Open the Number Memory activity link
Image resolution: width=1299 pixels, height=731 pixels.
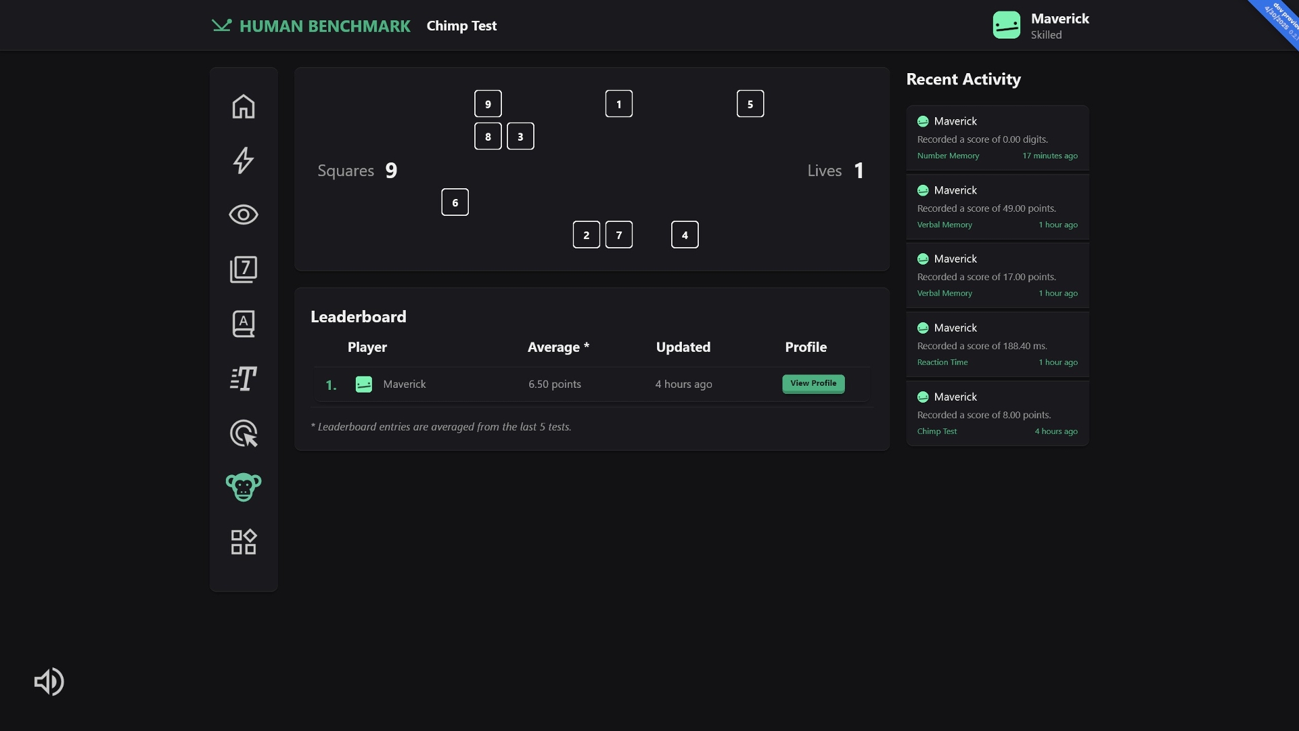(x=948, y=156)
